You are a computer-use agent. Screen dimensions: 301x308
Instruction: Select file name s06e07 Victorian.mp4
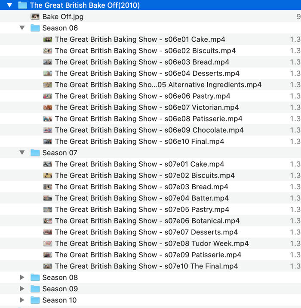pos(147,107)
